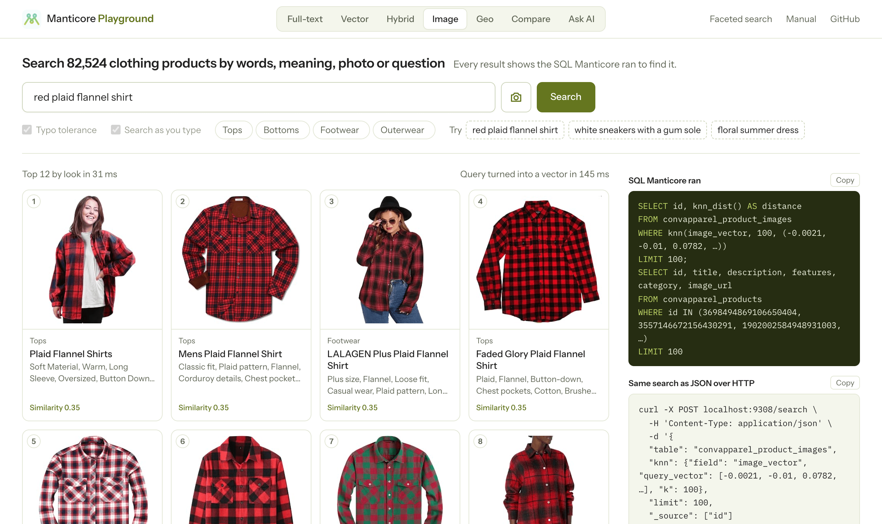The height and width of the screenshot is (524, 882).
Task: Open the Faceted search link
Action: click(740, 19)
